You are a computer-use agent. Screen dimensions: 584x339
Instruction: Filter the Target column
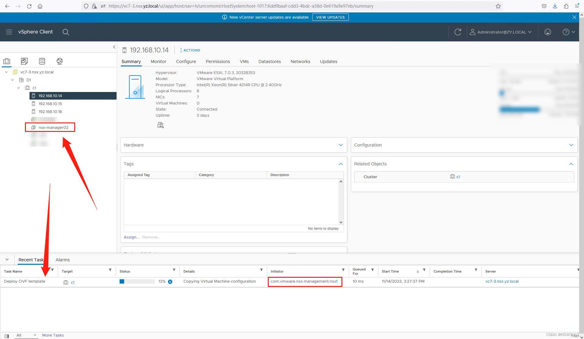[x=110, y=270]
